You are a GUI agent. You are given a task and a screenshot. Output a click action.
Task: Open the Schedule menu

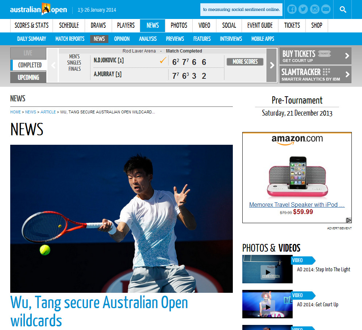click(x=69, y=26)
